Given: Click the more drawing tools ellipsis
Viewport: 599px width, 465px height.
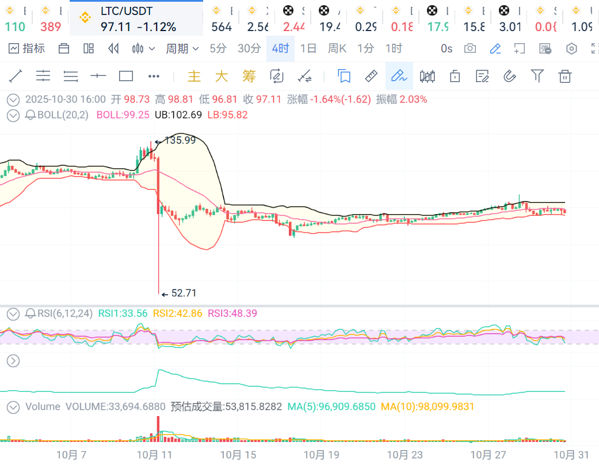Looking at the screenshot, I should [x=154, y=76].
